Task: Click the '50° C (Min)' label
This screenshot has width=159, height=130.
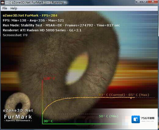Action: [x=109, y=116]
